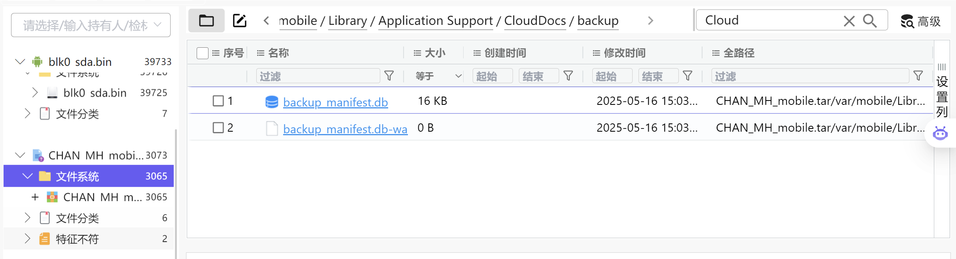Check the box for row 2
The width and height of the screenshot is (956, 259).
click(218, 128)
